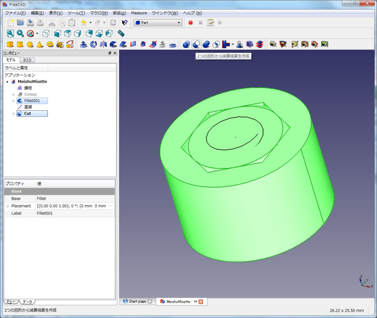377x318 pixels.
Task: Close the MeishoMisette document tab
Action: [201, 302]
